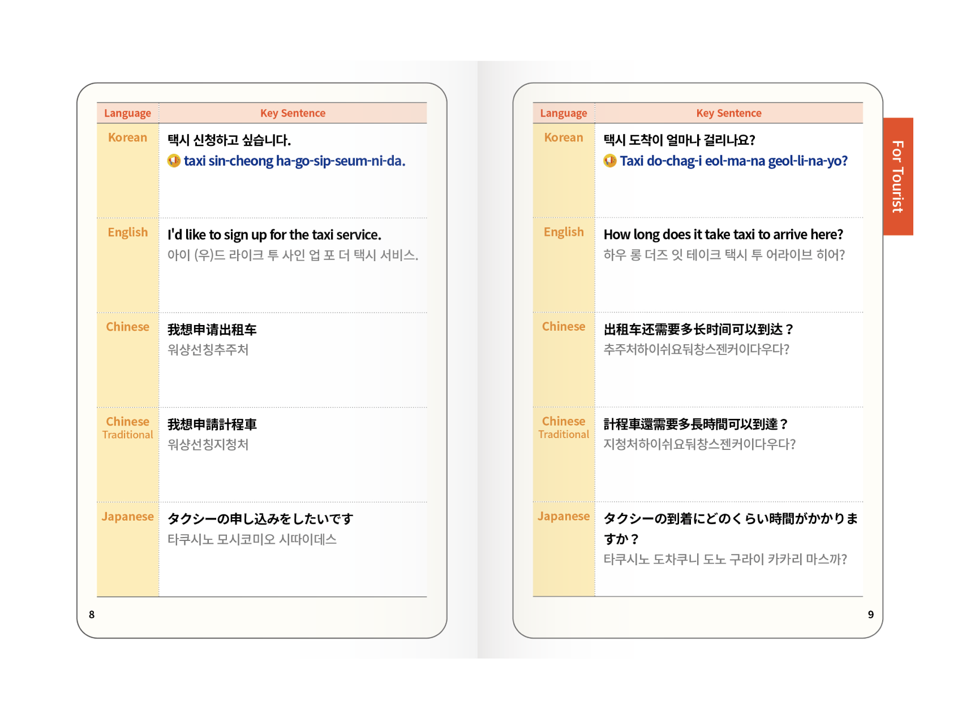Viewport: 962px width, 719px height.
Task: Click the sentence タクシーの到着にどのくらい時間がかかりますか？
Action: point(731,529)
